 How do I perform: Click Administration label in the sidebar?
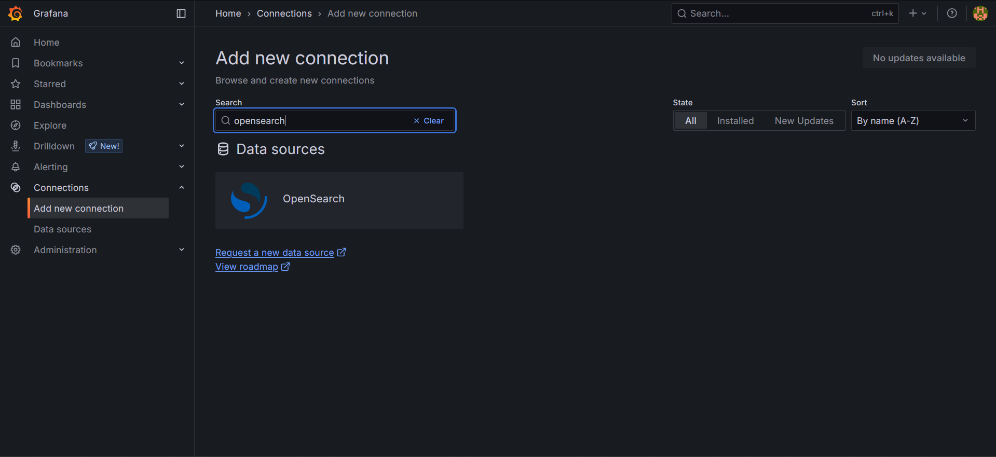65,250
